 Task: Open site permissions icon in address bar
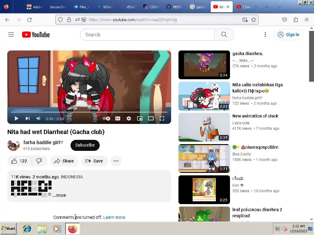[77, 20]
